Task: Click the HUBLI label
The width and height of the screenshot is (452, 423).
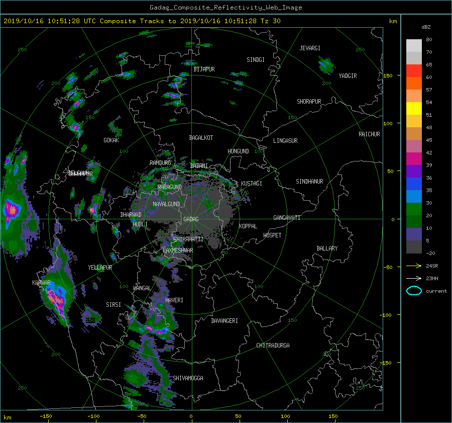Action: 140,224
